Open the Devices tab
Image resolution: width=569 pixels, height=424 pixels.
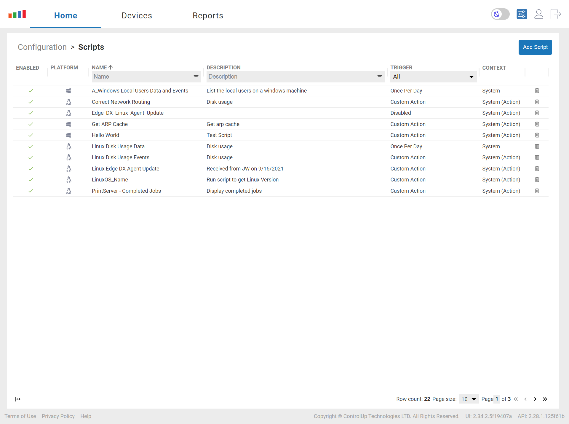tap(137, 16)
